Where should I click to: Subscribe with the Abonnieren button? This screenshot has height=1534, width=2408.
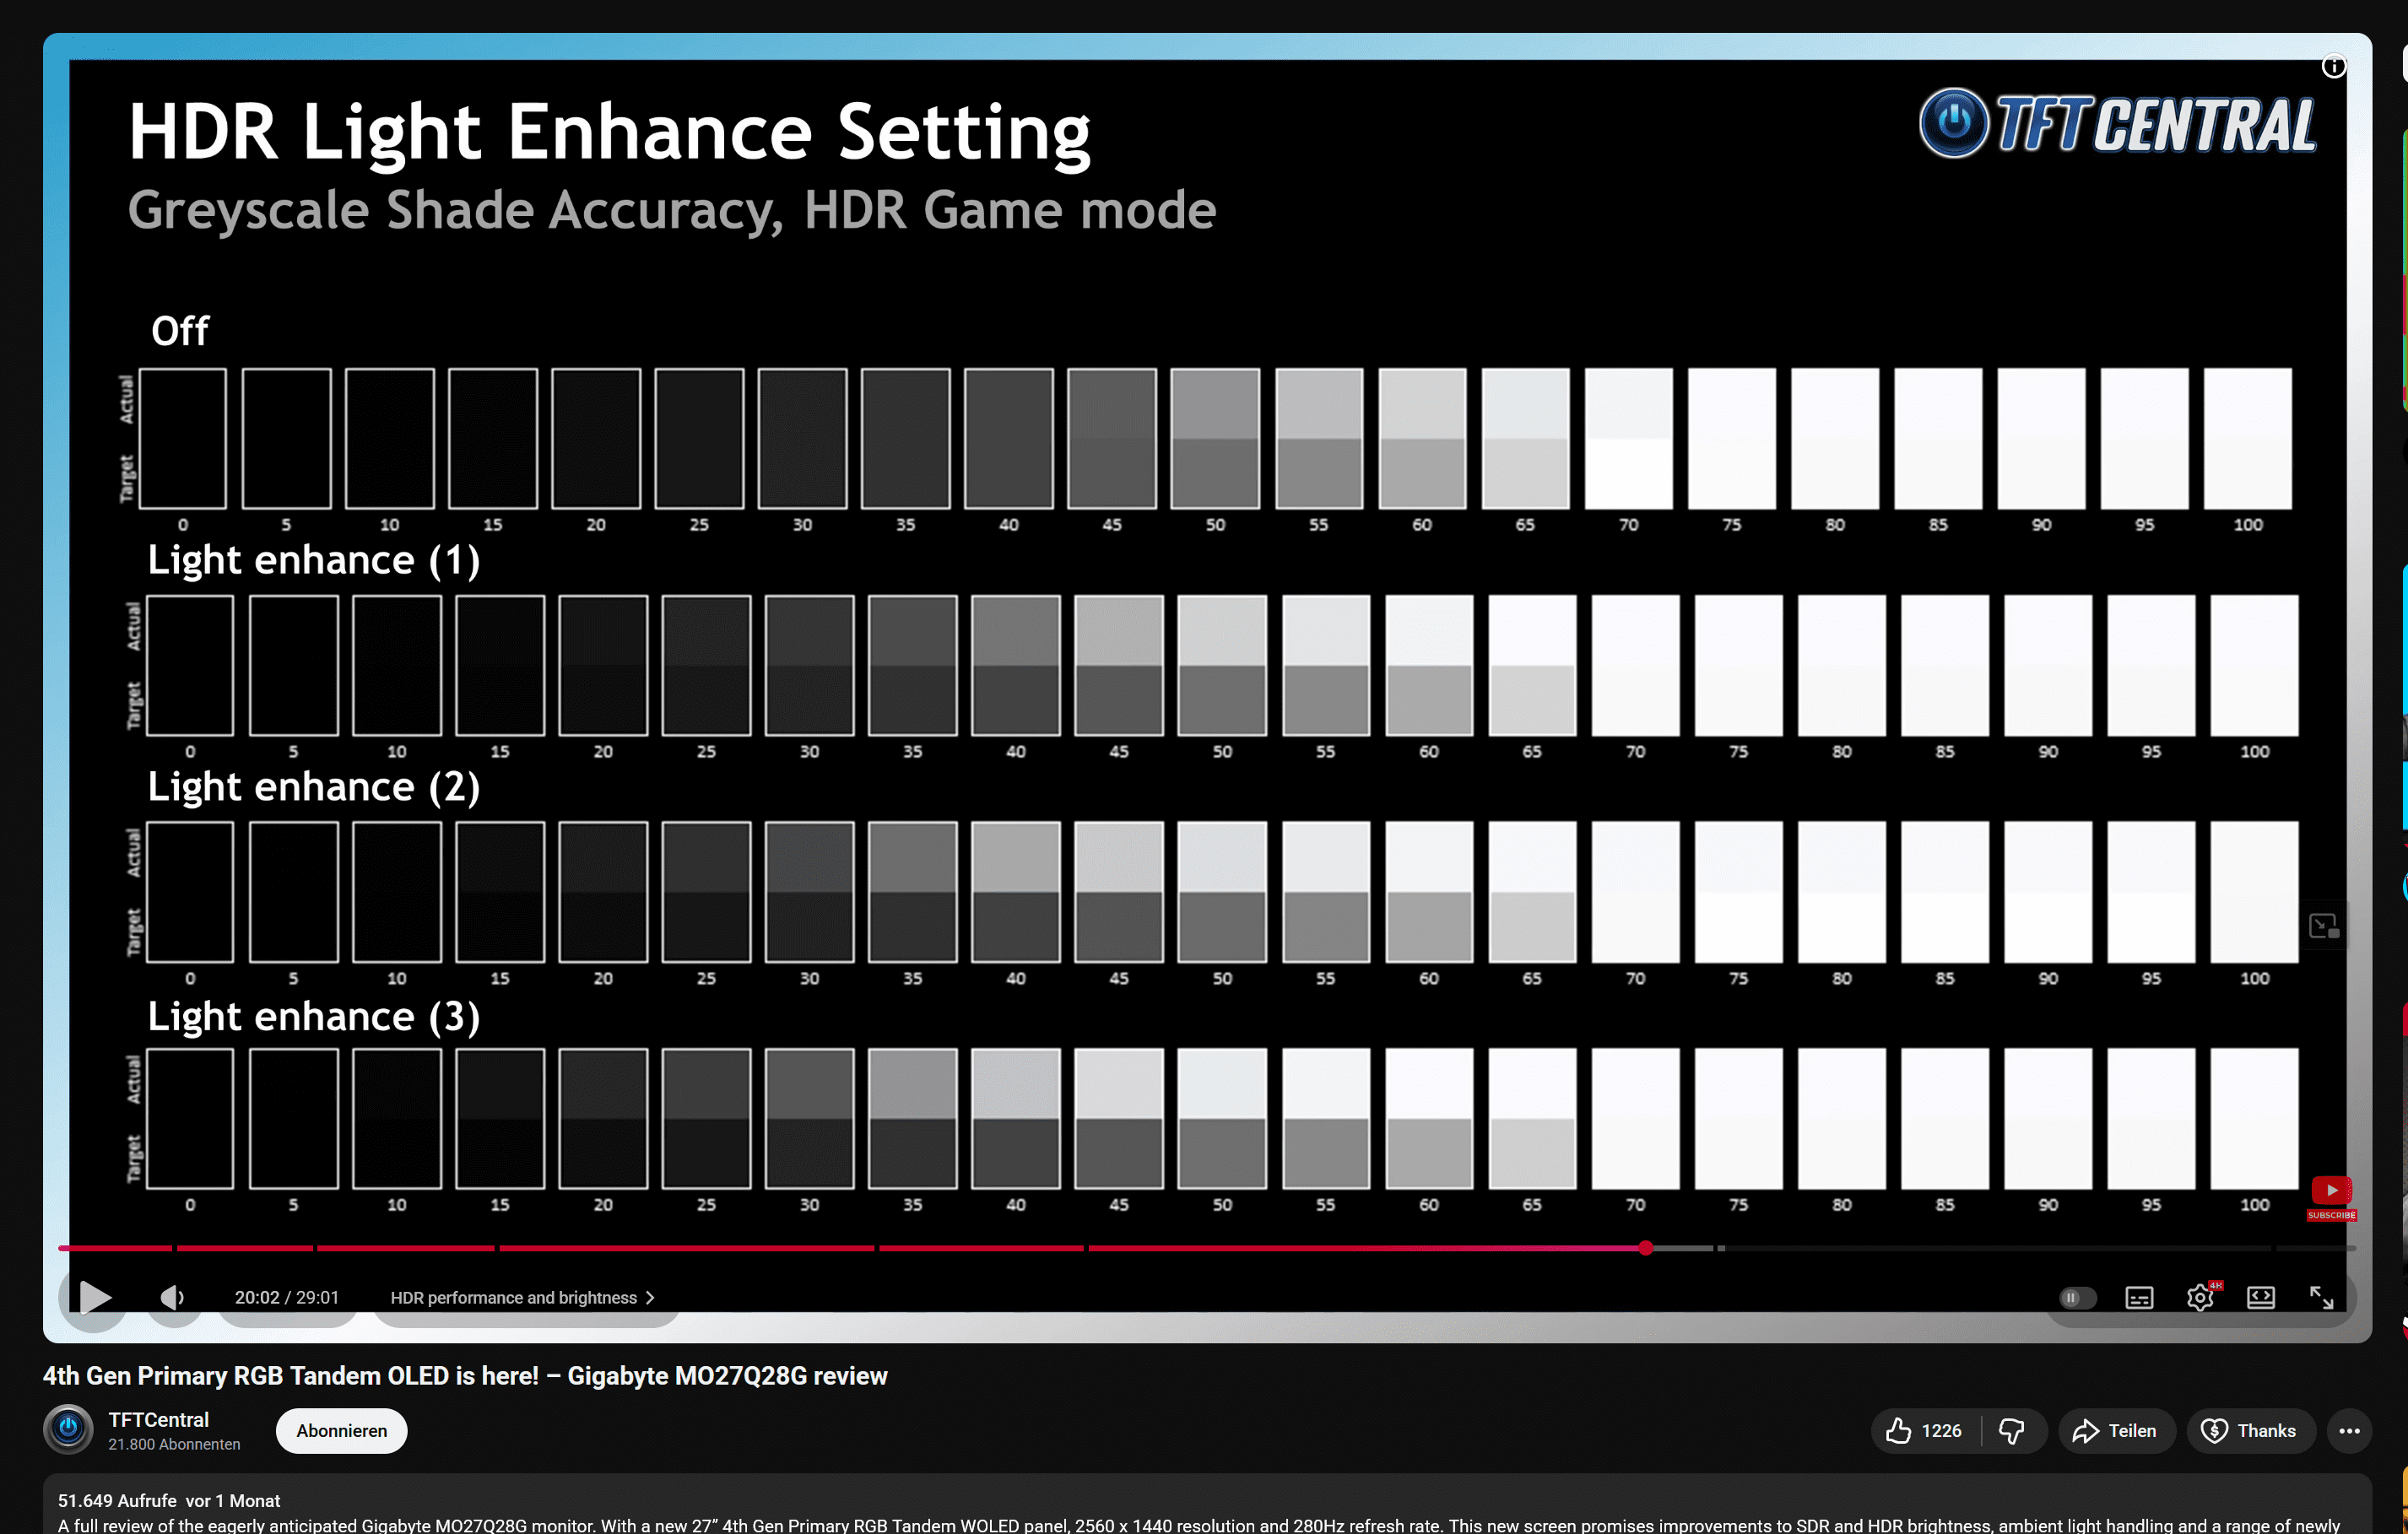[341, 1430]
